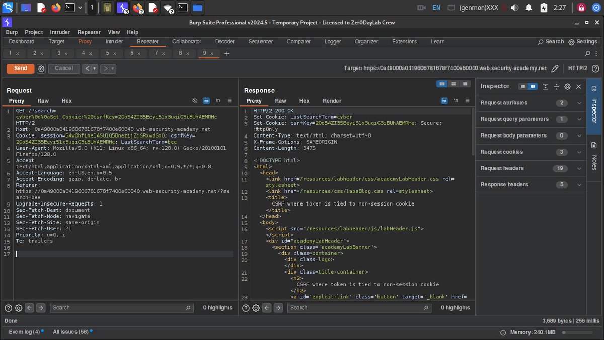Switch to the response Render tab
The height and width of the screenshot is (340, 604).
click(332, 101)
